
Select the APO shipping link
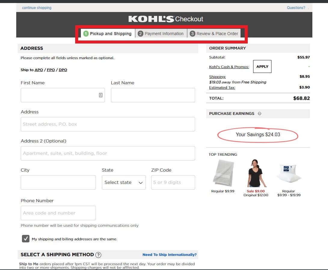click(x=39, y=70)
